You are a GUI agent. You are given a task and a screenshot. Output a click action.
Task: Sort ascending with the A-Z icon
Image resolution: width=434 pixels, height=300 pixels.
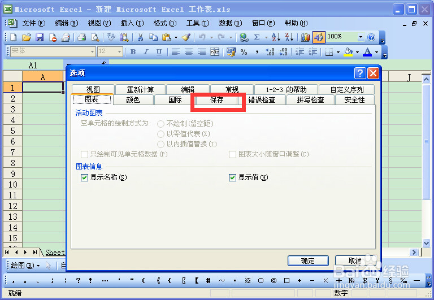coord(276,37)
